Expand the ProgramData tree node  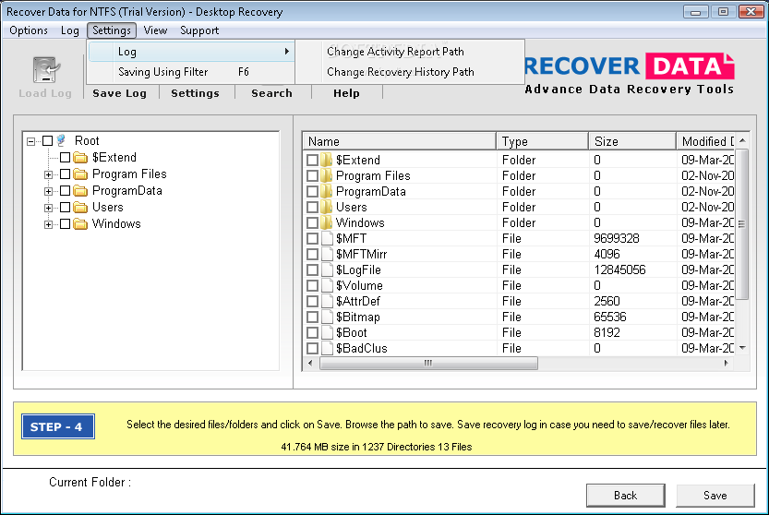pyautogui.click(x=48, y=192)
